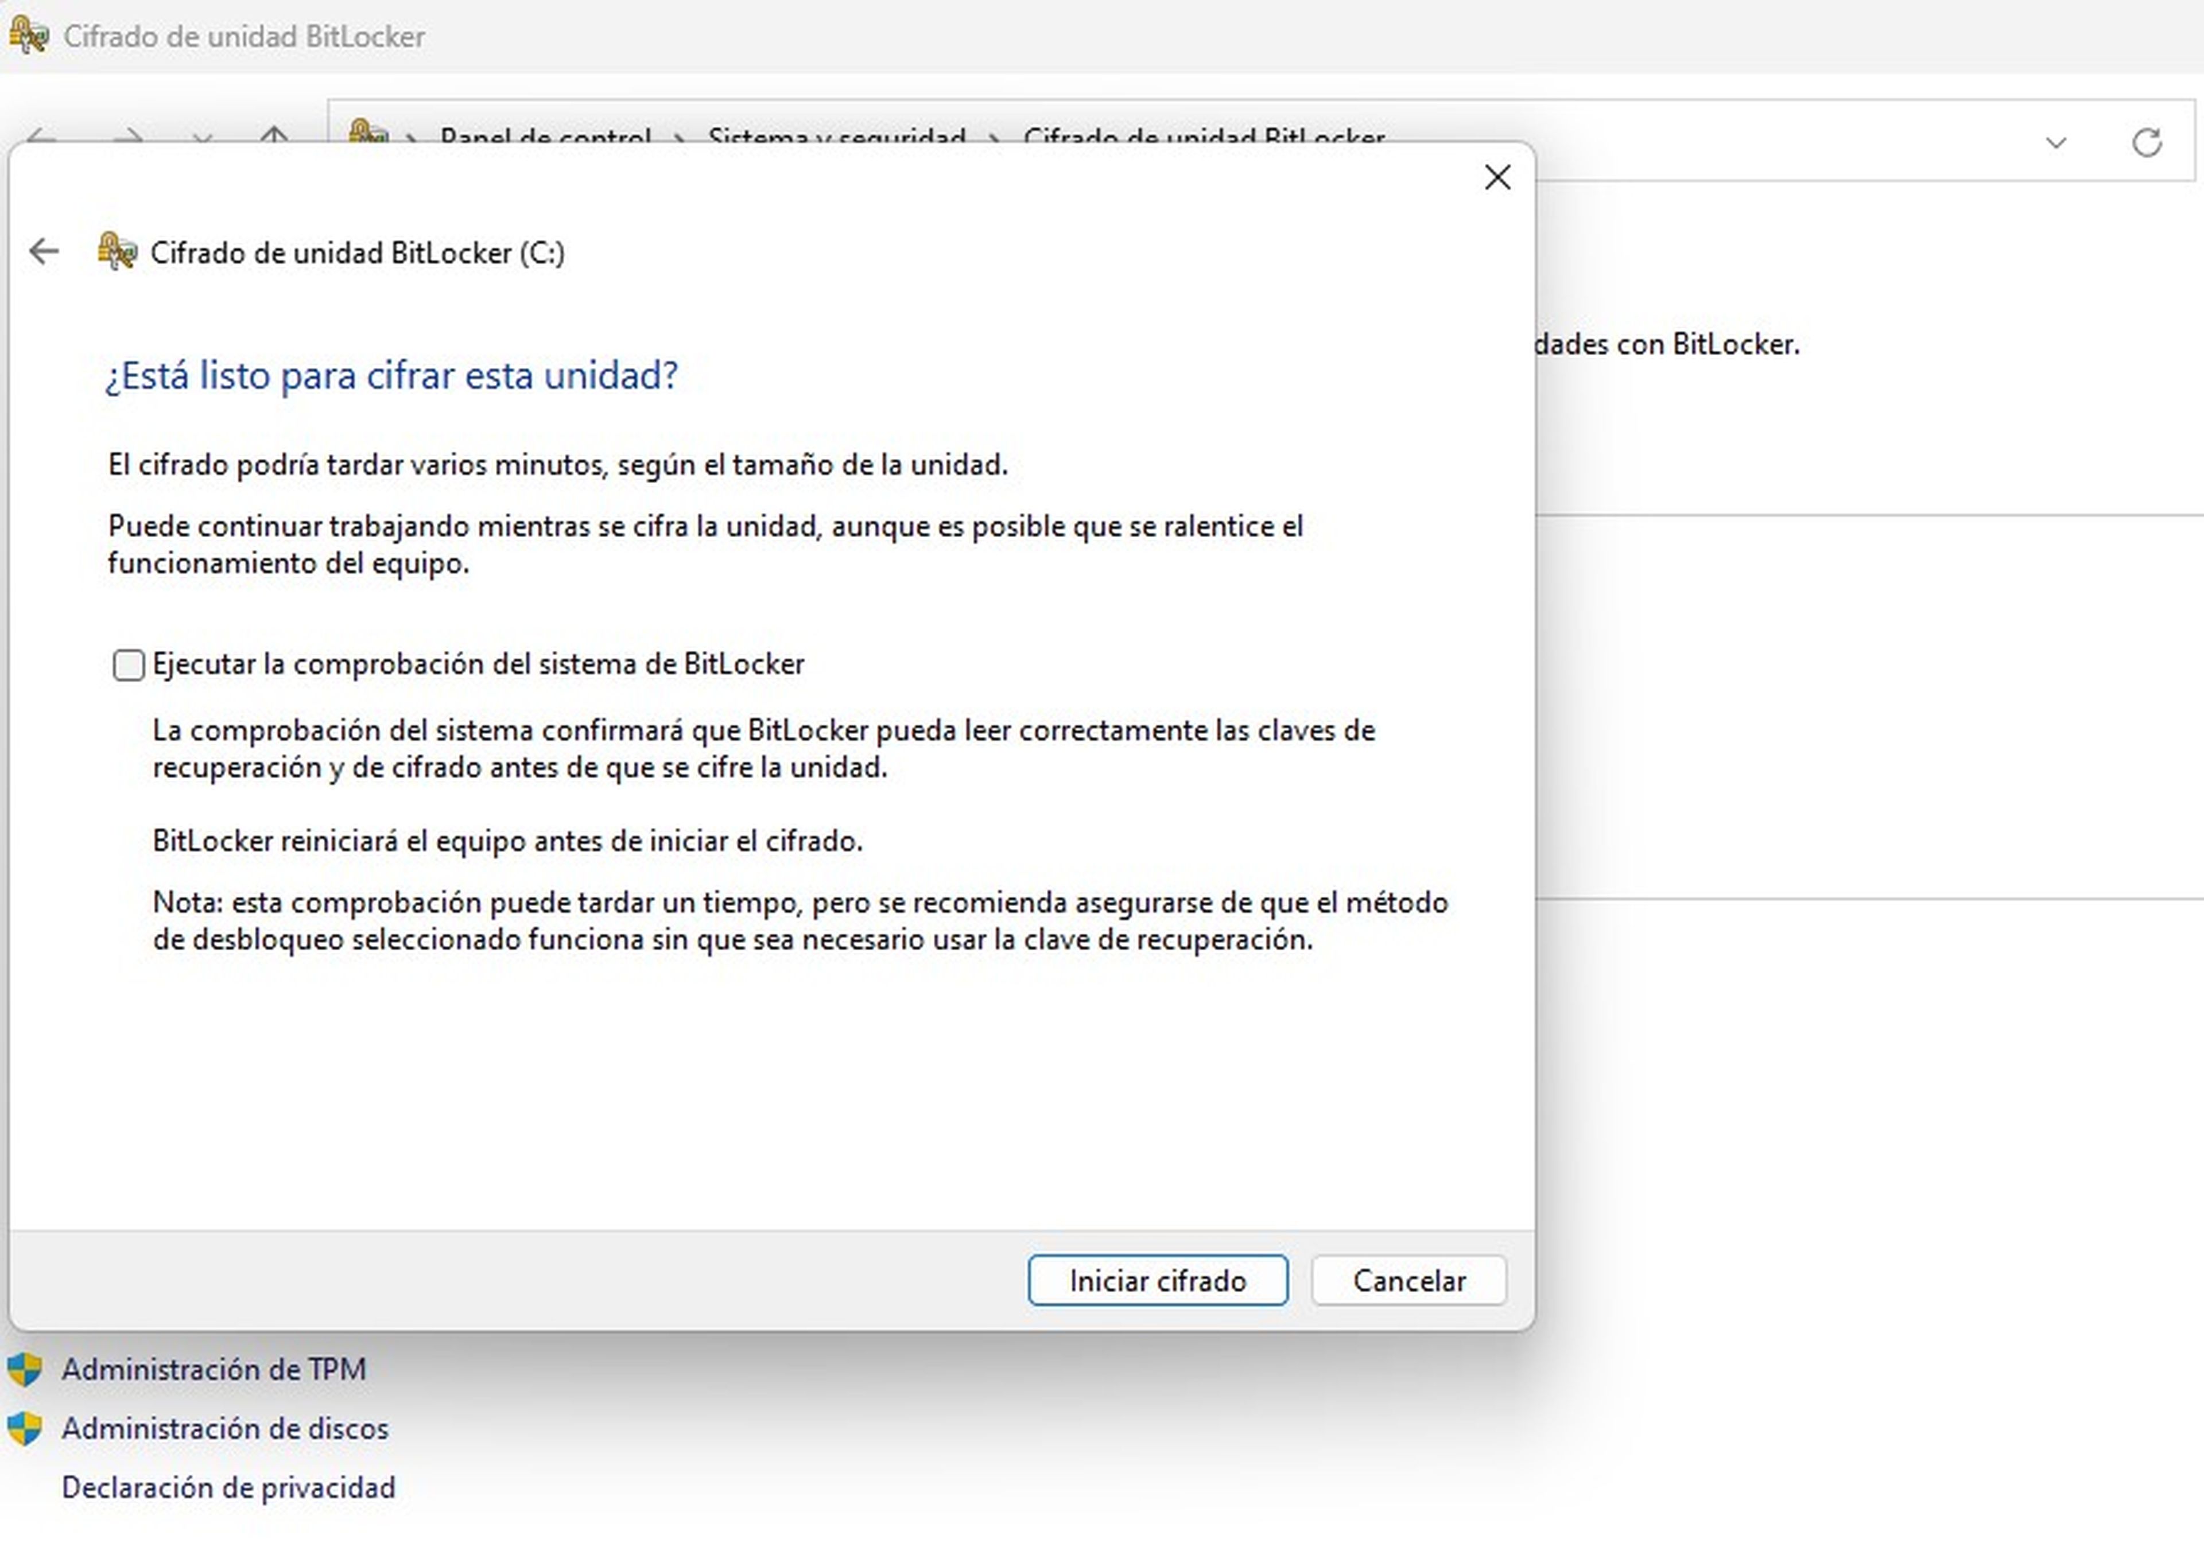
Task: Enable Ejecutar la comprobación del sistema de BitLocker
Action: pyautogui.click(x=129, y=664)
